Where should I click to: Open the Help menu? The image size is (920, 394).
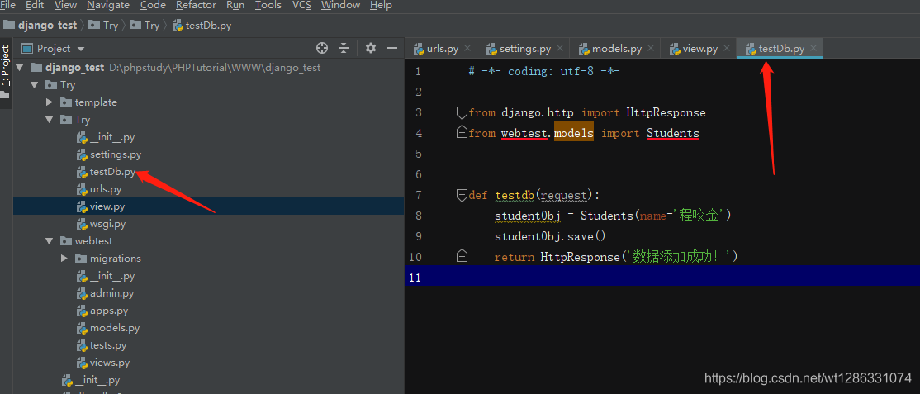[x=381, y=5]
